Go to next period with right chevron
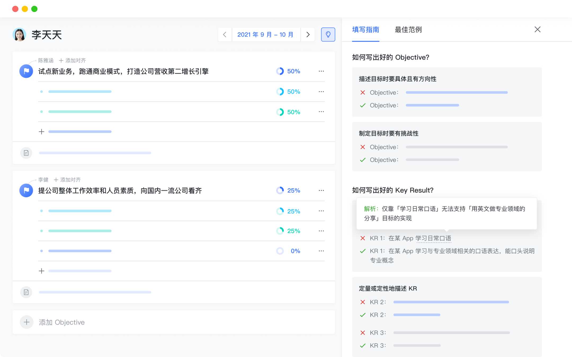The width and height of the screenshot is (572, 357). click(308, 34)
